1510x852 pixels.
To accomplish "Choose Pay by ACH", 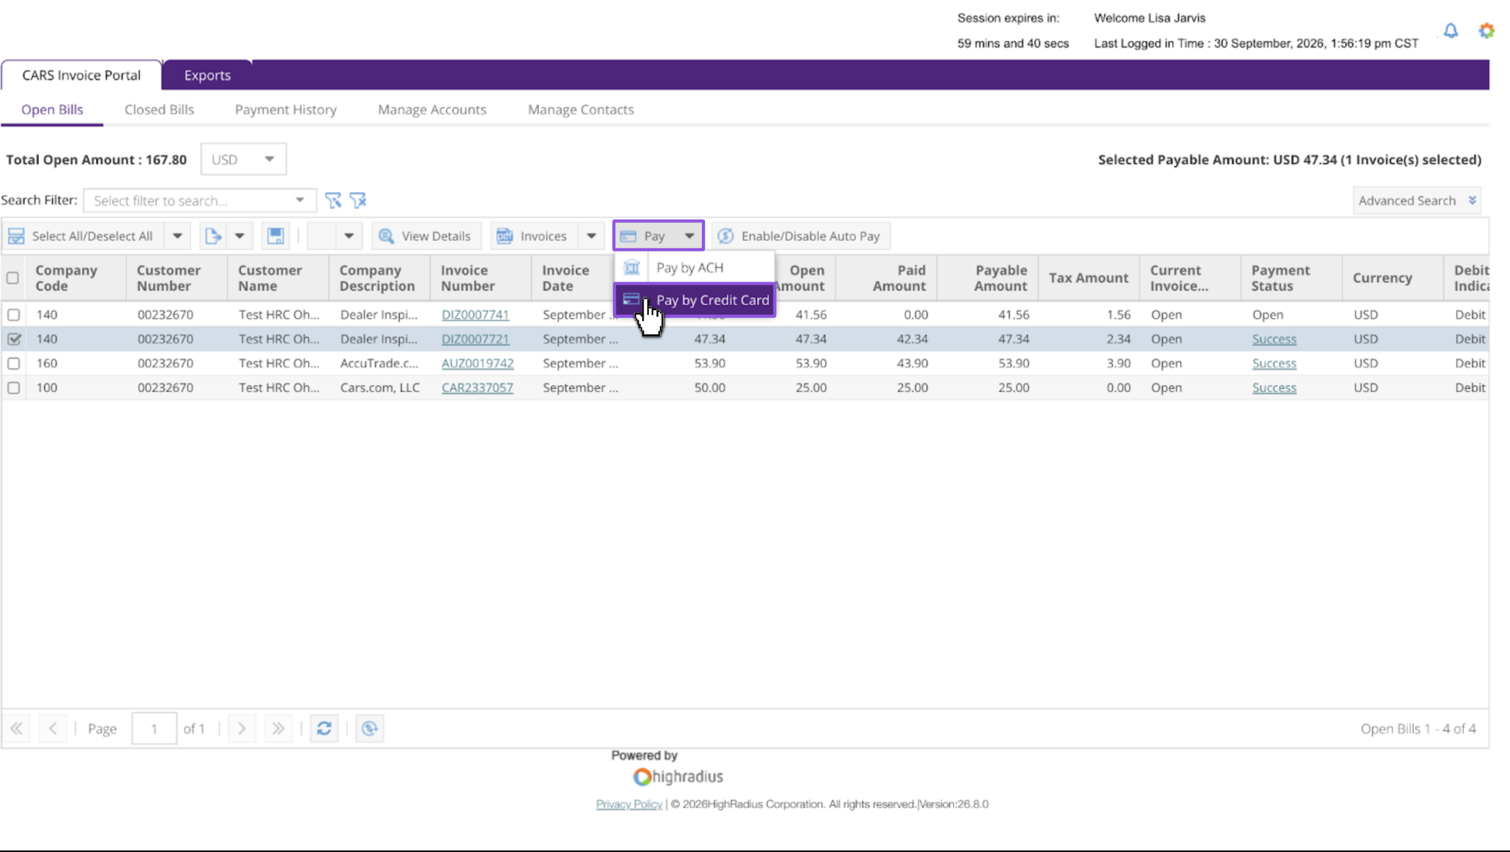I will (694, 268).
